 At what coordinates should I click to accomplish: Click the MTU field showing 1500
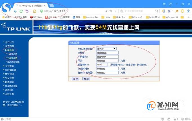102,65
